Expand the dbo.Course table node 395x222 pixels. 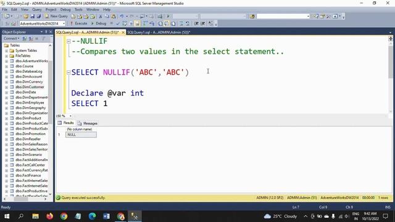[6, 66]
